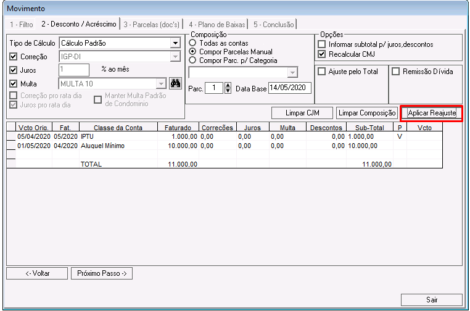The width and height of the screenshot is (470, 311).
Task: Open the MULTA 10 dropdown
Action: tap(161, 84)
